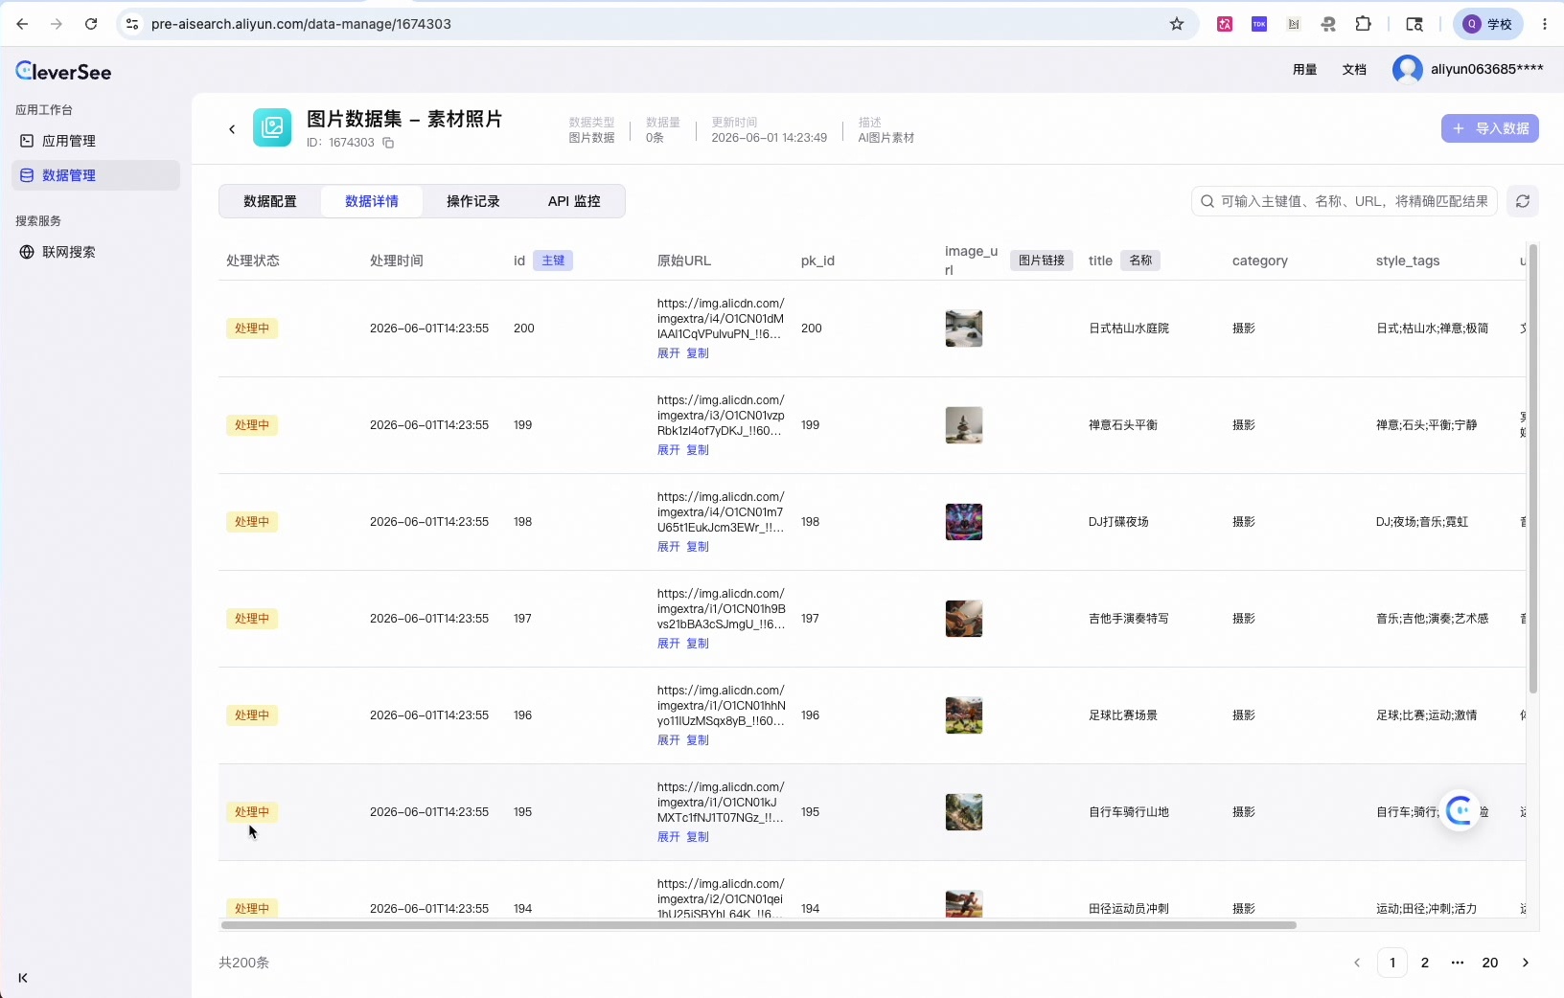Click the 主键 tag in id header
Image resolution: width=1564 pixels, height=998 pixels.
click(x=553, y=261)
